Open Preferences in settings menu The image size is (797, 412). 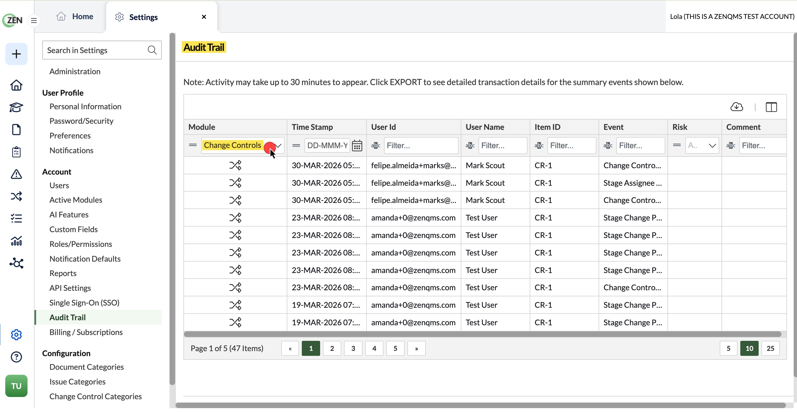click(x=70, y=136)
